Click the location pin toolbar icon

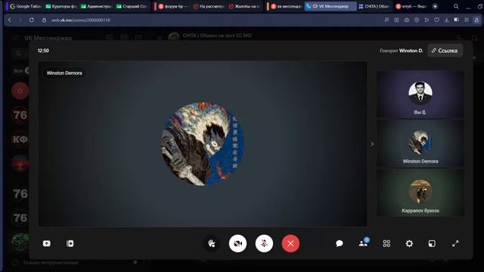click(417, 20)
